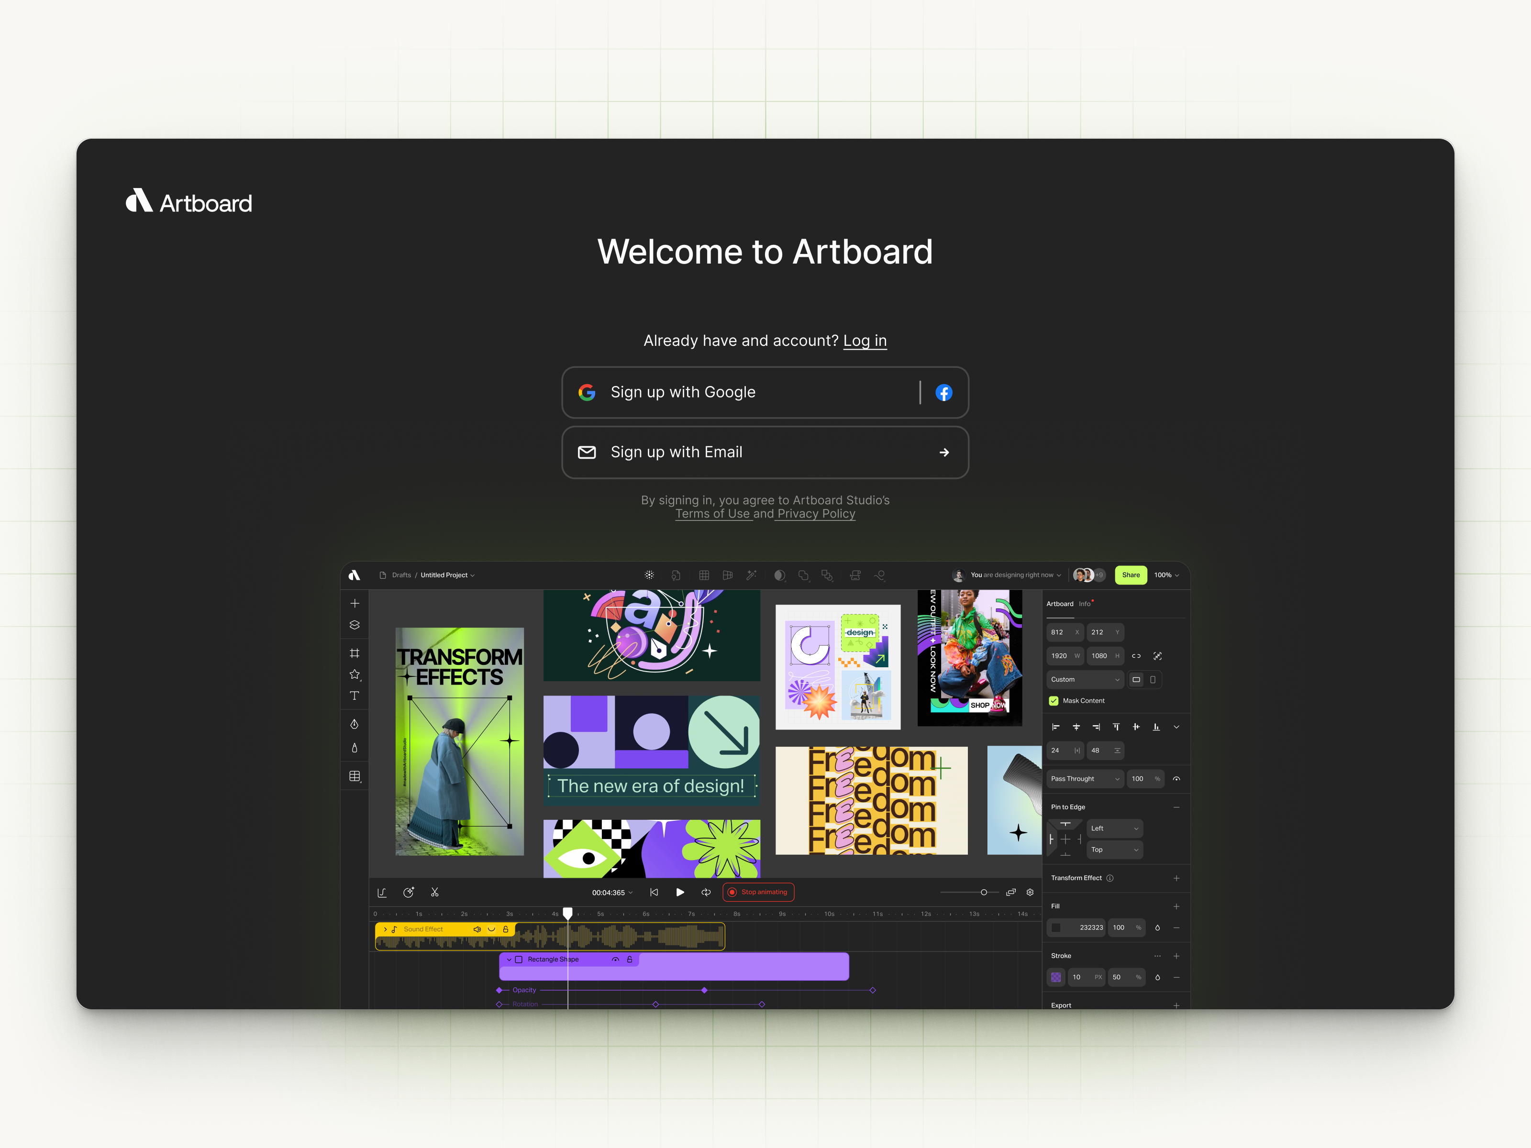Switch to the Info tab
The image size is (1531, 1148).
(1085, 604)
